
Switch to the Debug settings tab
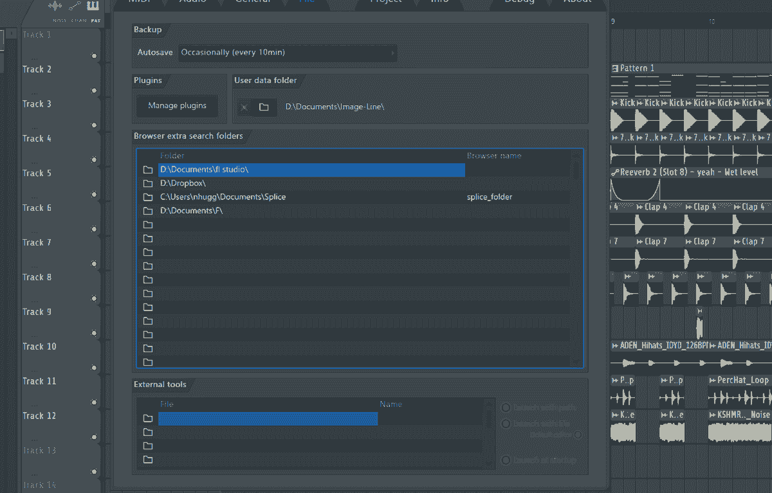[x=519, y=2]
